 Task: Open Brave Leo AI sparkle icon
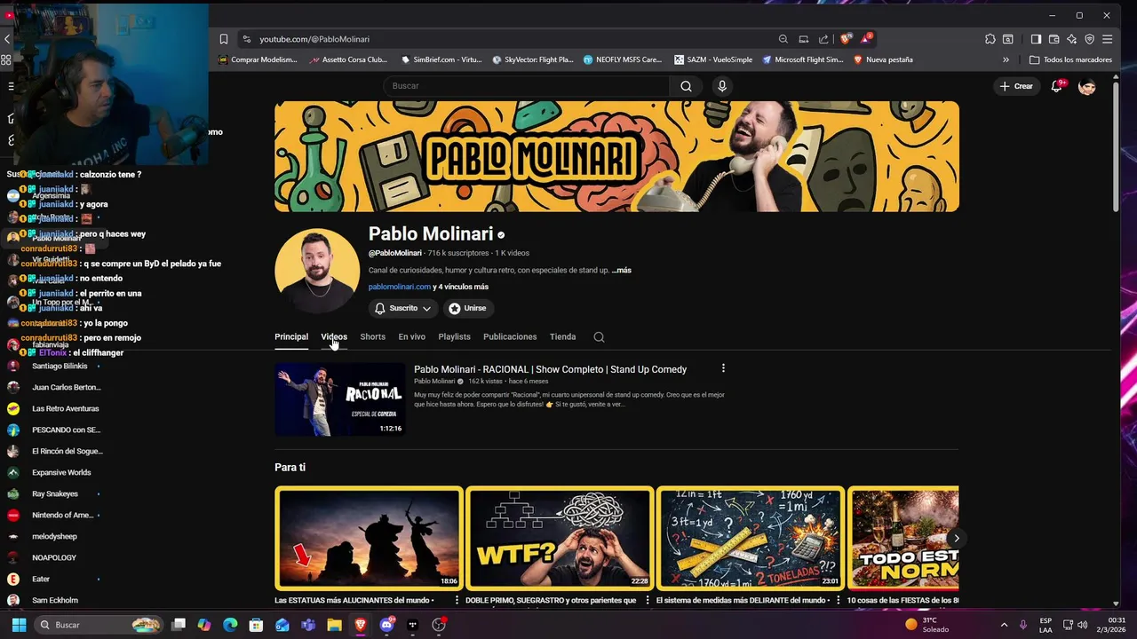pyautogui.click(x=1071, y=39)
